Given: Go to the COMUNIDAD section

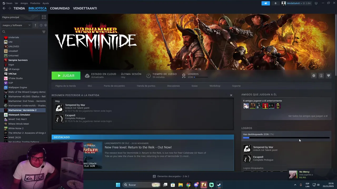Looking at the screenshot, I should [60, 8].
